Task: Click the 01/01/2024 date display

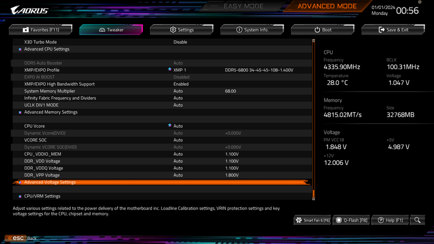Action: (x=383, y=7)
